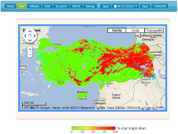Select the Bulut tab
This screenshot has height=134, width=178.
coord(11,6)
